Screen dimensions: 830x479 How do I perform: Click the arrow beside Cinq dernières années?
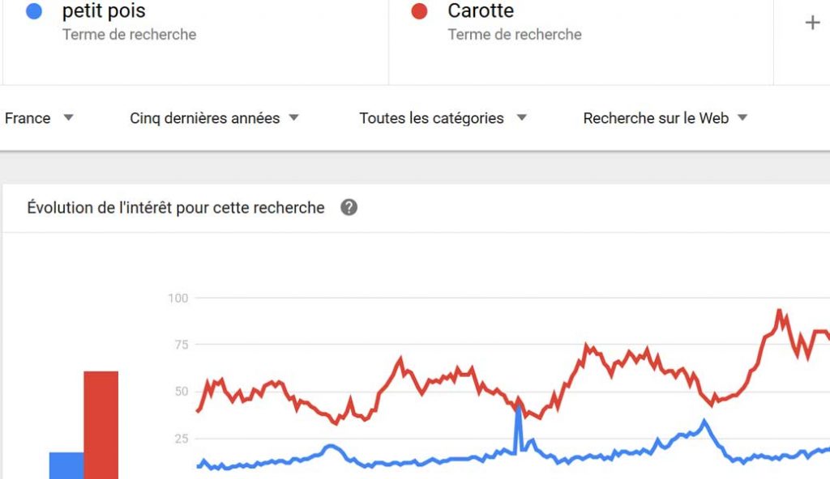point(293,118)
